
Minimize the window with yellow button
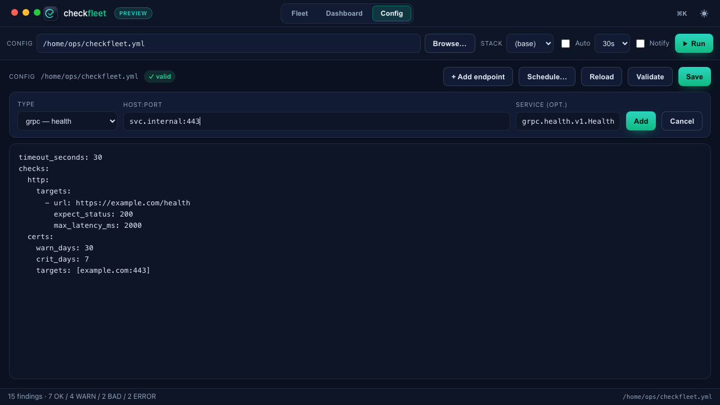pyautogui.click(x=26, y=12)
